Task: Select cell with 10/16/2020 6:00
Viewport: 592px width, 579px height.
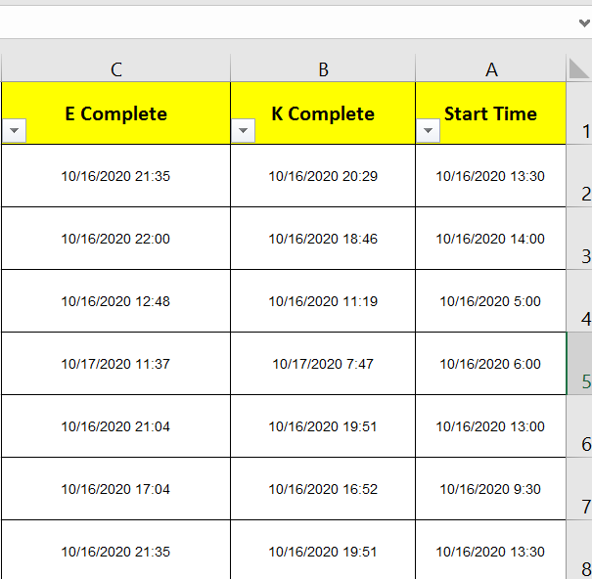Action: point(491,364)
